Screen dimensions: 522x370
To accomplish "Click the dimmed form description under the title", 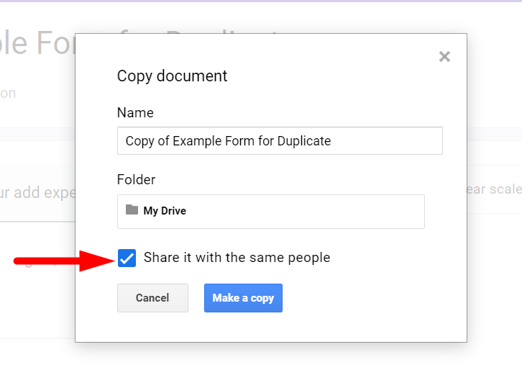I will pyautogui.click(x=8, y=94).
